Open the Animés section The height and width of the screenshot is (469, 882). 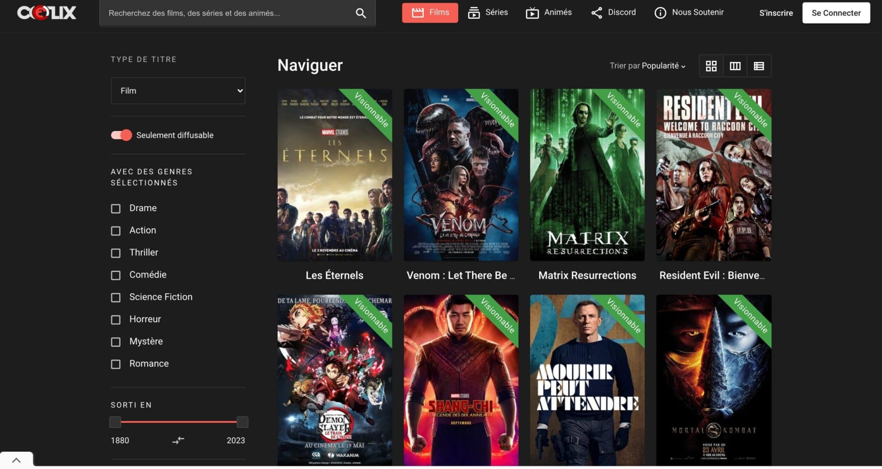pos(549,12)
